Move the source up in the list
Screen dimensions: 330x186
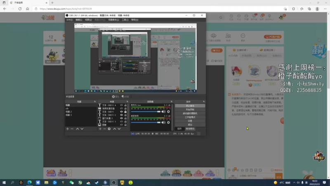tap(115, 129)
